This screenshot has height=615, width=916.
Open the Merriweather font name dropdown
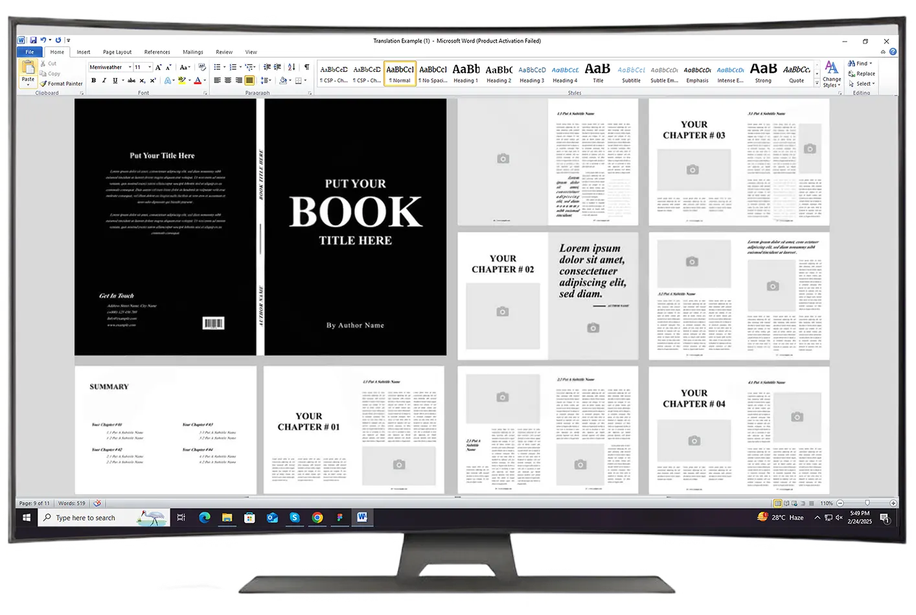point(130,67)
